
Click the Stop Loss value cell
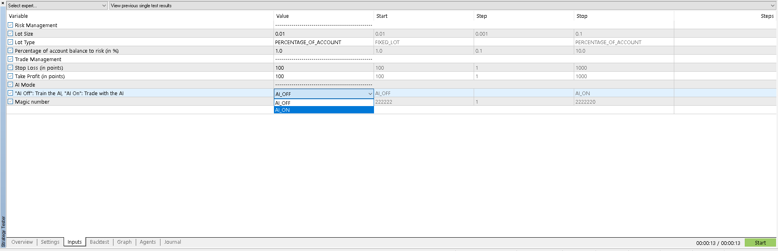tap(323, 68)
